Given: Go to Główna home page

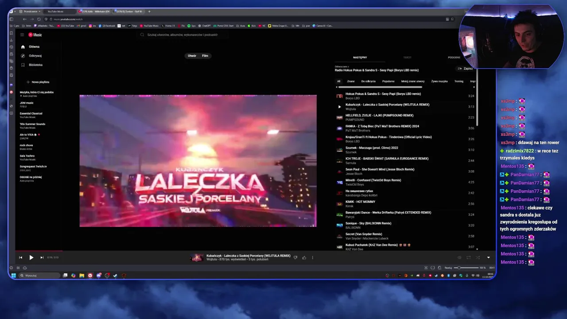Looking at the screenshot, I should click(34, 47).
